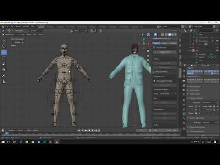Open Windows Start menu
This screenshot has height=165, width=220.
(x=3, y=142)
